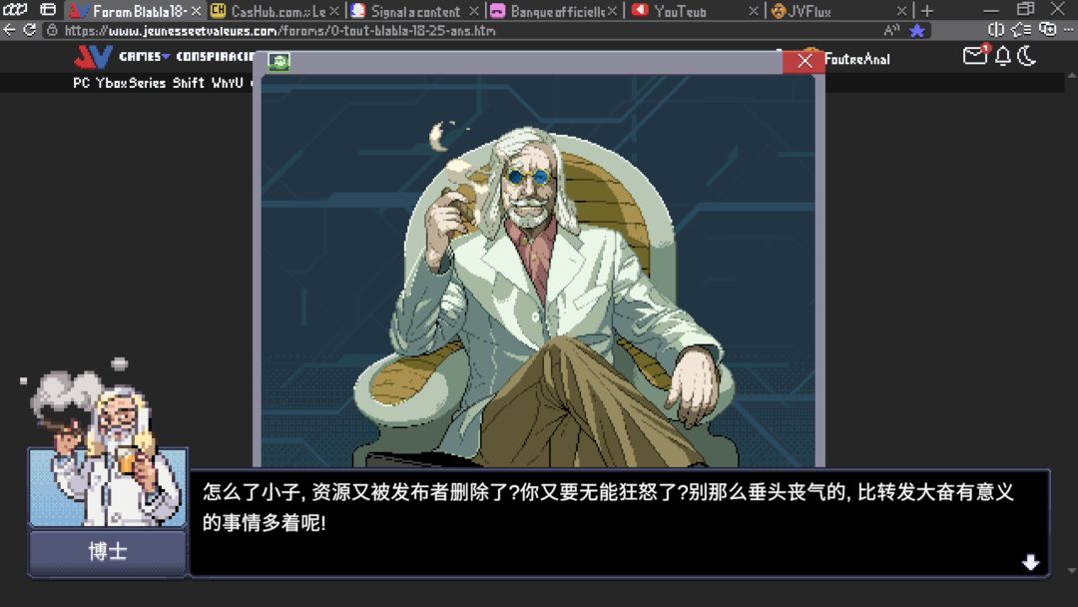Screen dimensions: 1078x607
Task: Reload the page with the refresh icon
Action: click(x=29, y=30)
